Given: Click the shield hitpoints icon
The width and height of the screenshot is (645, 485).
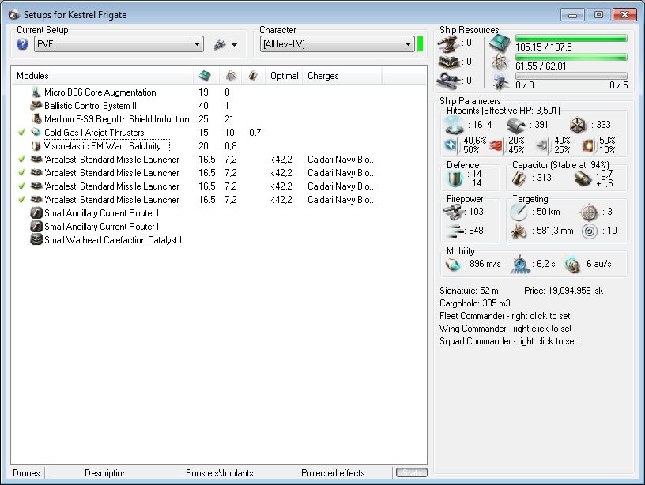Looking at the screenshot, I should [455, 125].
